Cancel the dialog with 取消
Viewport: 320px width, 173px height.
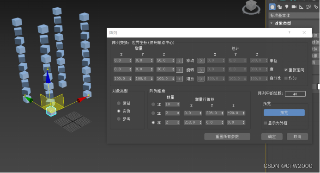[x=297, y=136]
